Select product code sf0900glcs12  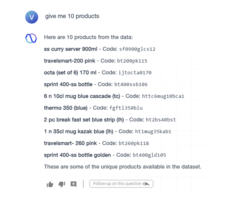(x=137, y=49)
